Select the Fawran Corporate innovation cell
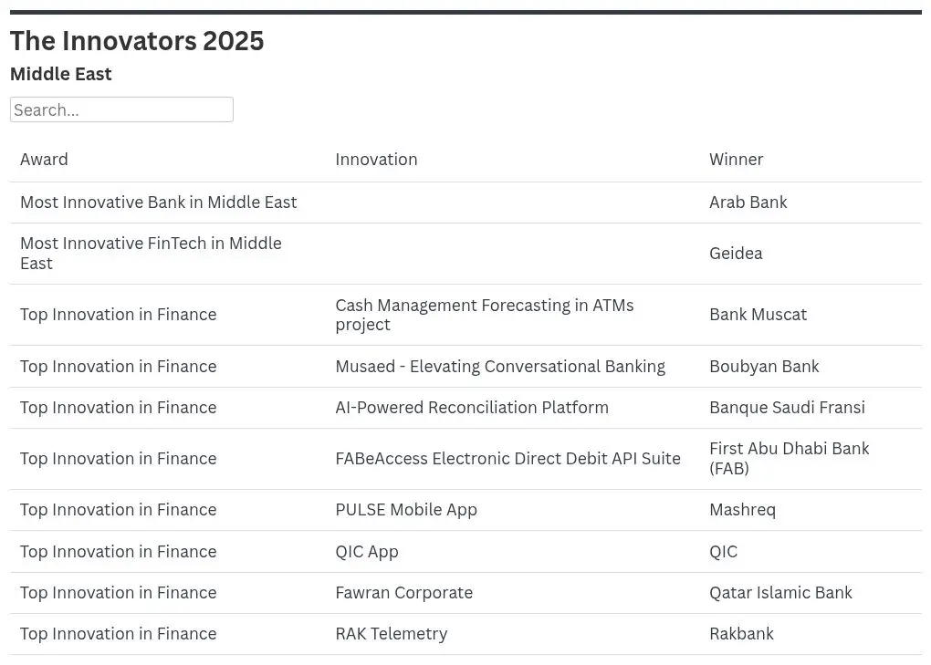Viewport: 931px width, 665px height. pyautogui.click(x=403, y=593)
